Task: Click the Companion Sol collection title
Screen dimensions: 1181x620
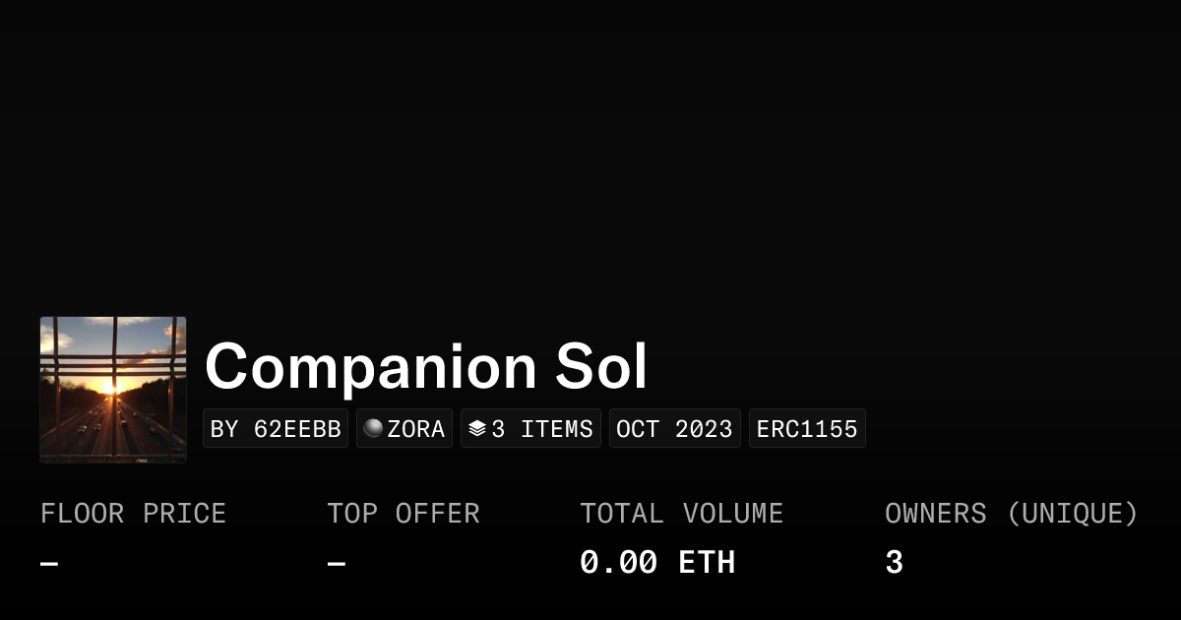Action: tap(426, 367)
